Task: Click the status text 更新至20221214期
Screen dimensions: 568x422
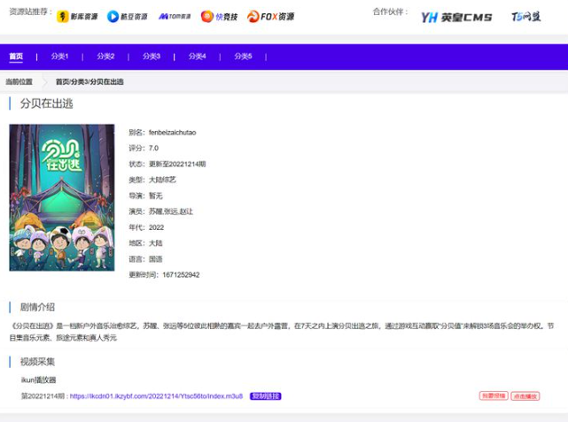Action: pos(177,165)
